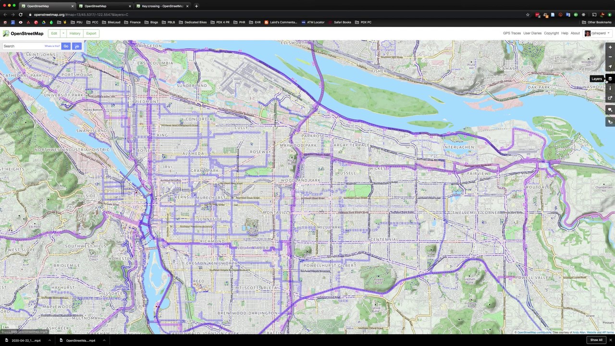Open the Safari Books bookmark

340,22
